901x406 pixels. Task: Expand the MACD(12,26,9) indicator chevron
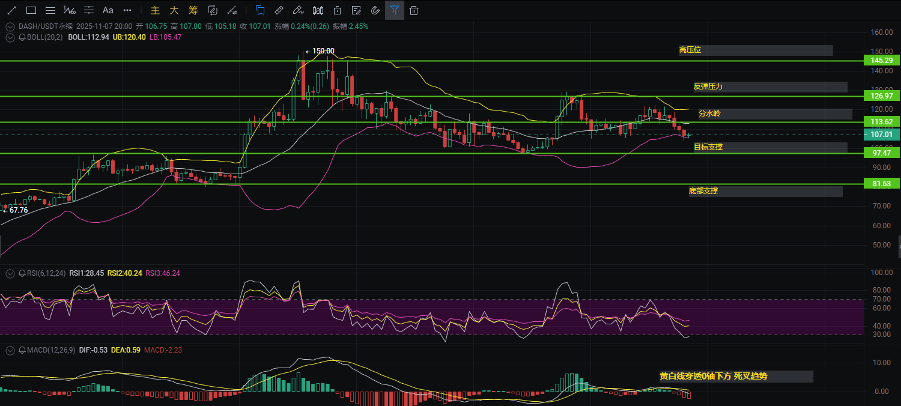click(10, 350)
